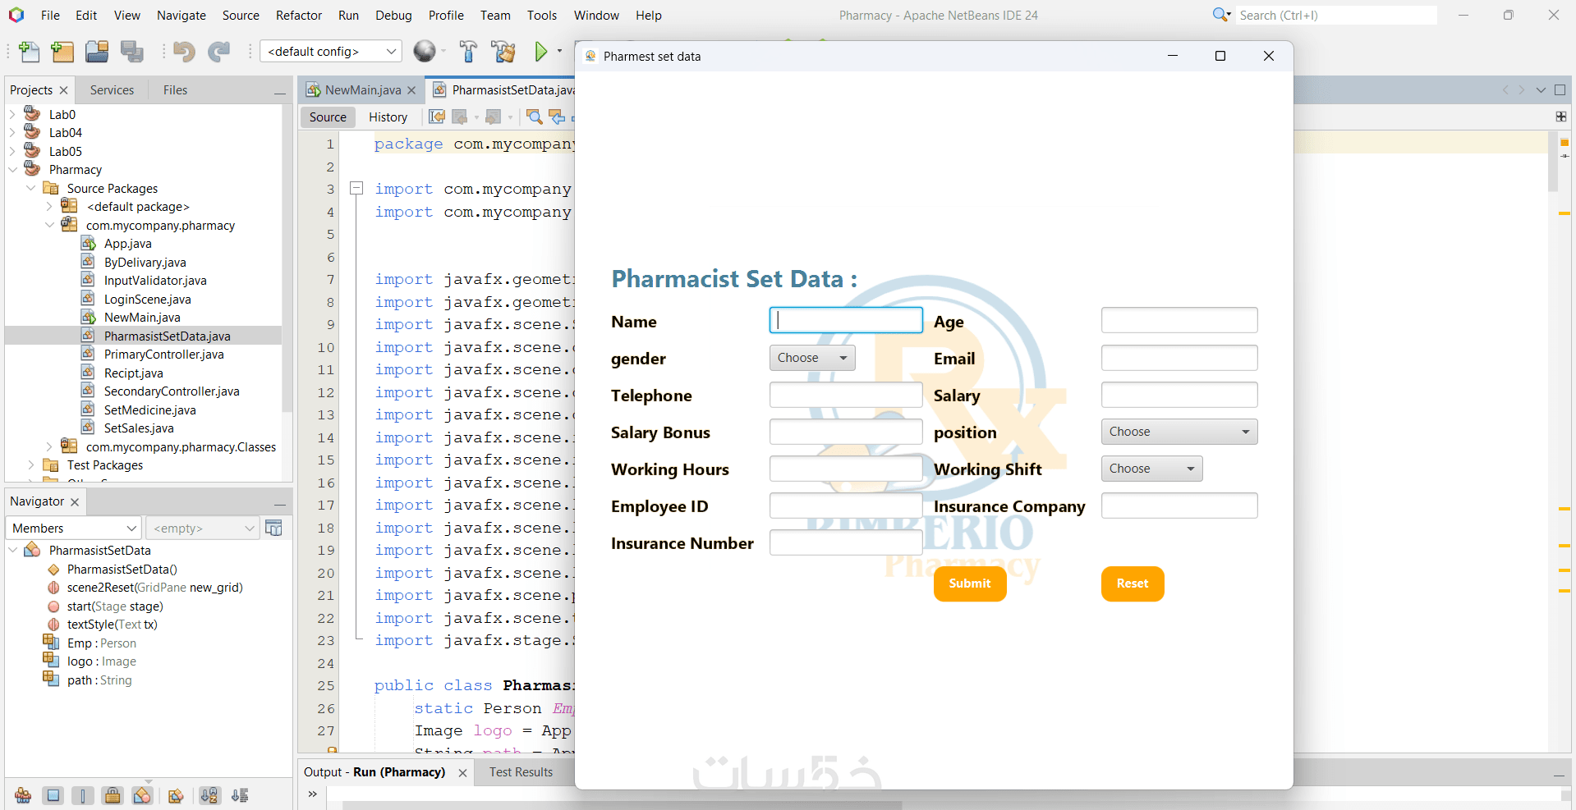Minimize the Navigator panel
Image resolution: width=1576 pixels, height=810 pixels.
point(280,503)
